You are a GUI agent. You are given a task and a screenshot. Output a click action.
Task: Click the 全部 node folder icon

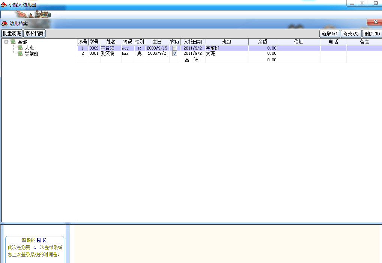(13, 42)
